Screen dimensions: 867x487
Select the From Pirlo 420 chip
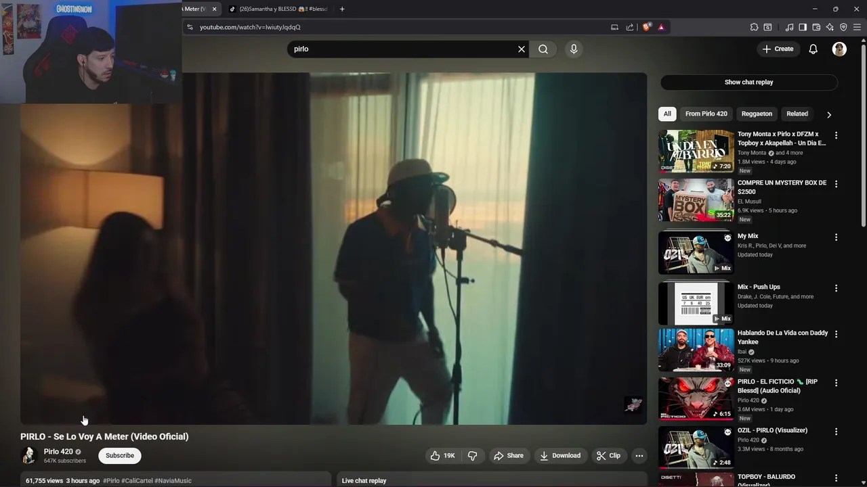706,114
